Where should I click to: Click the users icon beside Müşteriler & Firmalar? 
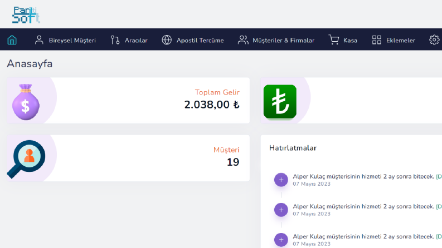(243, 40)
